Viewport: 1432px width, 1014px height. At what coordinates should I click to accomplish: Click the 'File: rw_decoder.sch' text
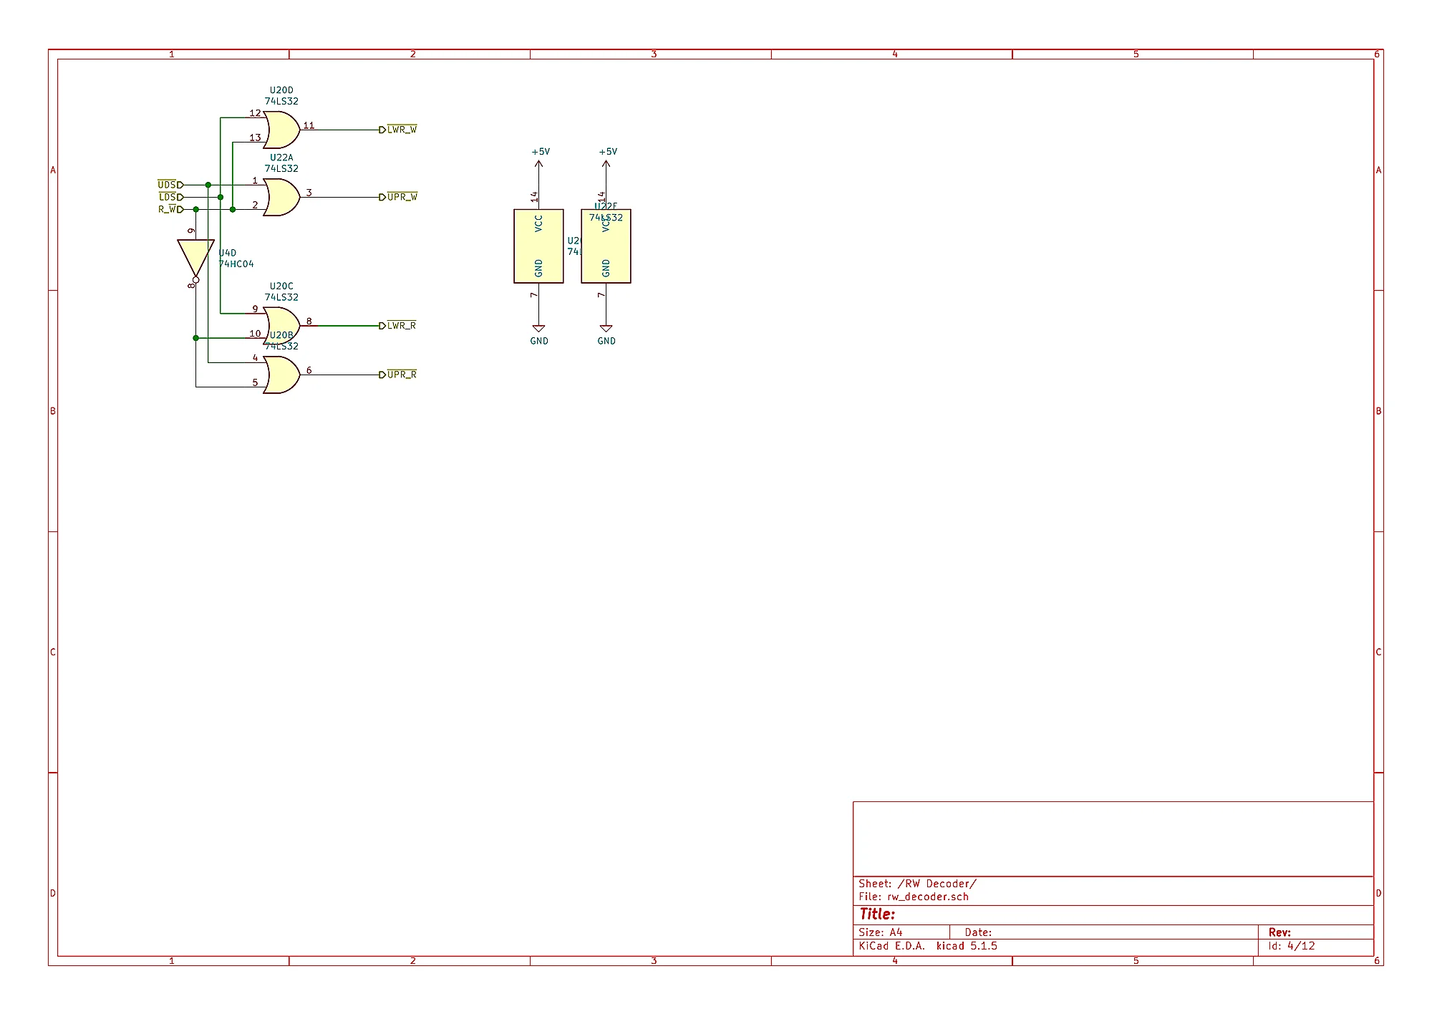point(913,897)
